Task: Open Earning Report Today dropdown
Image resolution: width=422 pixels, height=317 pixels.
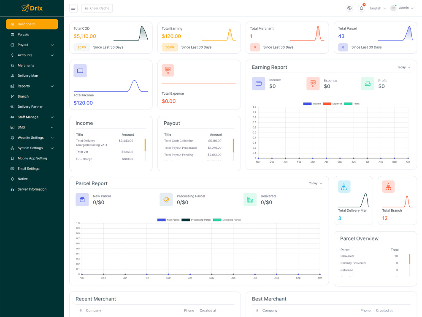Action: coord(404,67)
